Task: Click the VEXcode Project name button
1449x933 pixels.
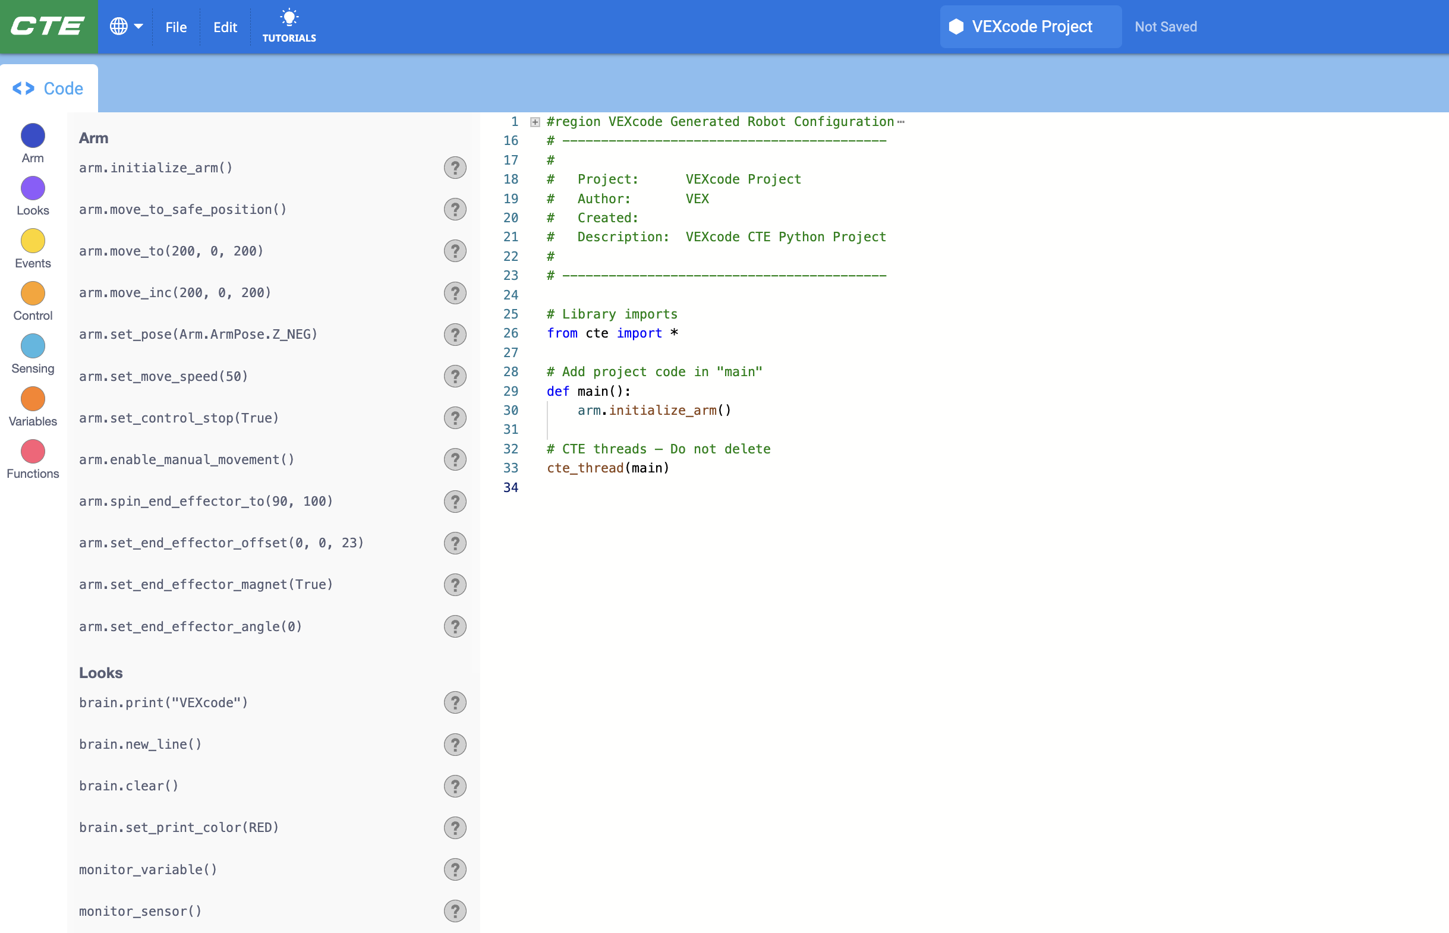Action: click(x=1032, y=27)
